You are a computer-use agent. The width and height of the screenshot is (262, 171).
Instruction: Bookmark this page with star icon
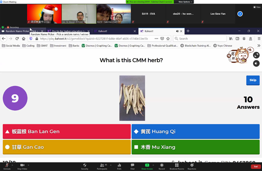click(x=168, y=38)
